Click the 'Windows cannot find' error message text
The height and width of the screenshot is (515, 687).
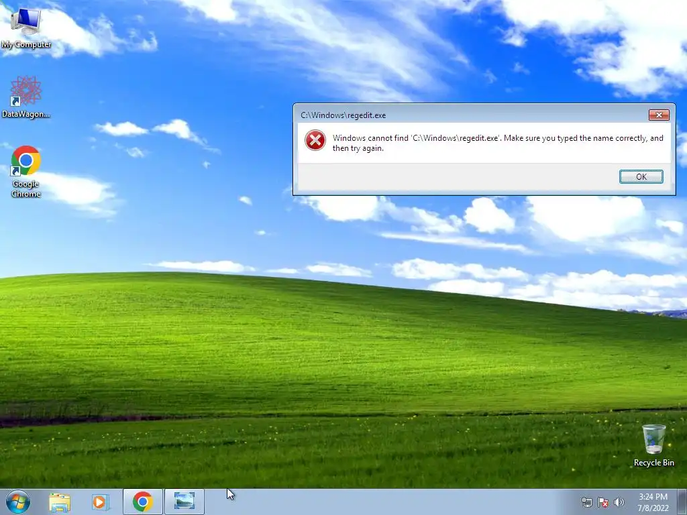pyautogui.click(x=498, y=143)
